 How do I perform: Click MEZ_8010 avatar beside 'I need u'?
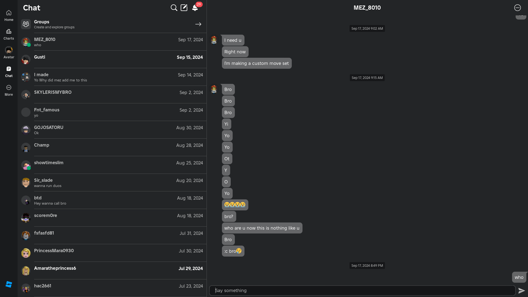(x=214, y=40)
